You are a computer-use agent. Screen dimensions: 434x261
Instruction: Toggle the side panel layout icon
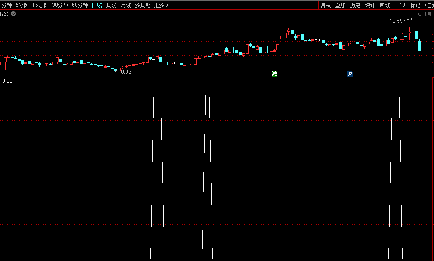[x=428, y=14]
